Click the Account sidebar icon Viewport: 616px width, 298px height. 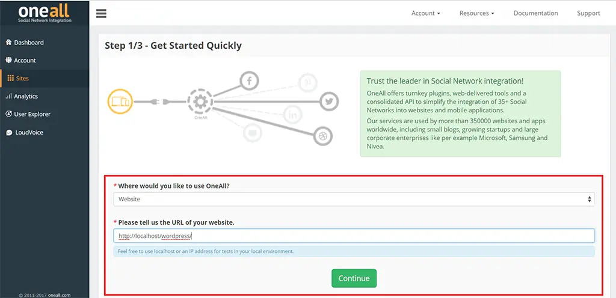[x=8, y=61]
